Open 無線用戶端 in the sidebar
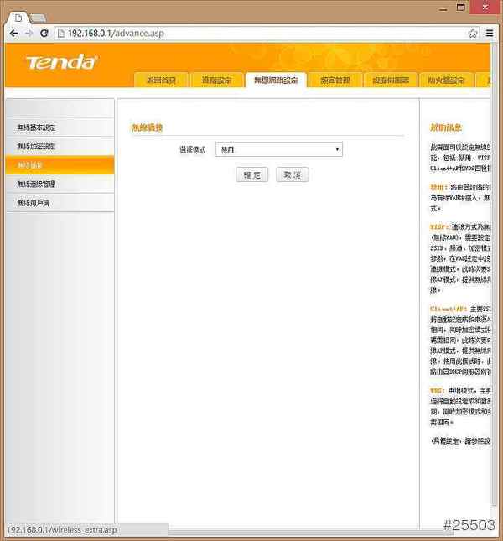 pos(60,203)
